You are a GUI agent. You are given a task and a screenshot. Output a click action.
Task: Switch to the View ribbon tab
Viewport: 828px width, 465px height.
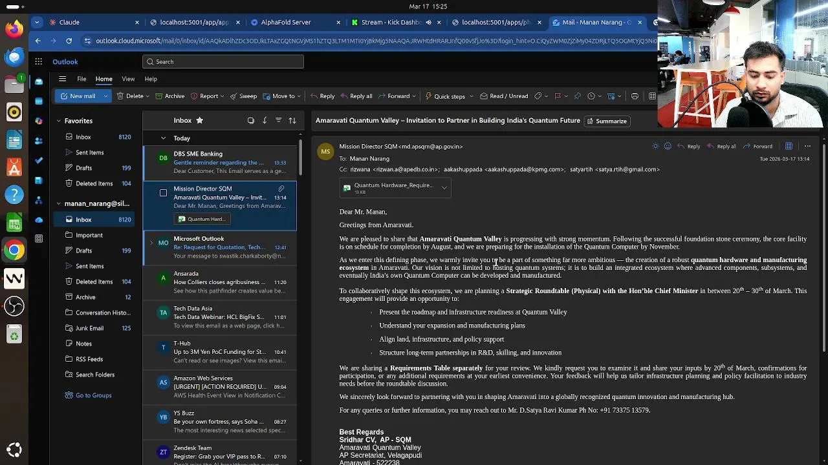[x=128, y=79]
